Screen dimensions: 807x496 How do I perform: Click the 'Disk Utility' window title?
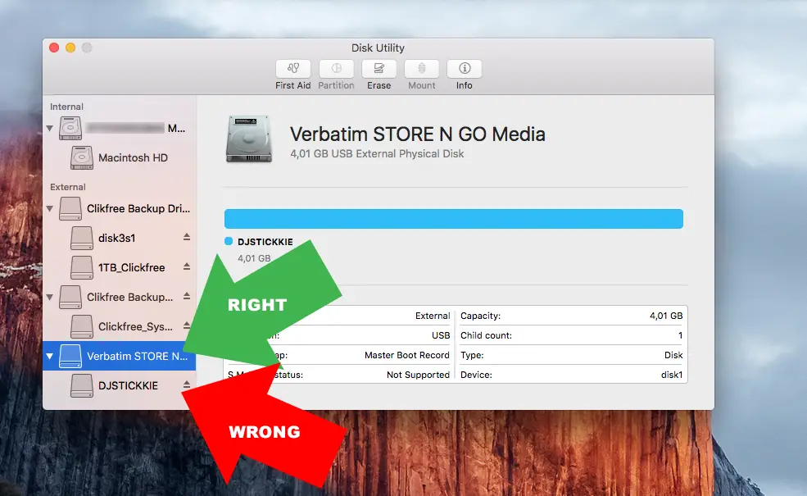[378, 48]
